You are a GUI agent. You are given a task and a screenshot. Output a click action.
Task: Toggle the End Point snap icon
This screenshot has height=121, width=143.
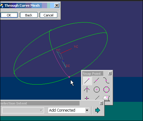[x=87, y=81]
